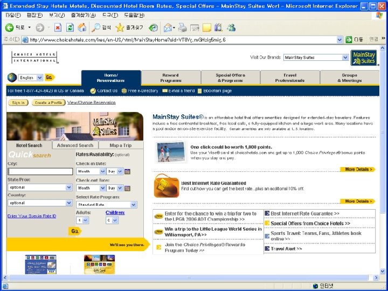The height and width of the screenshot is (291, 388).
Task: Open the Adults count dropdown
Action: (82, 220)
